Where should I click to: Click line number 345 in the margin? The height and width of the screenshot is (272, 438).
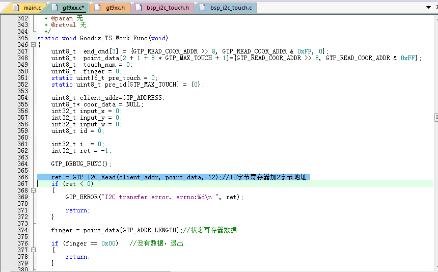point(22,38)
